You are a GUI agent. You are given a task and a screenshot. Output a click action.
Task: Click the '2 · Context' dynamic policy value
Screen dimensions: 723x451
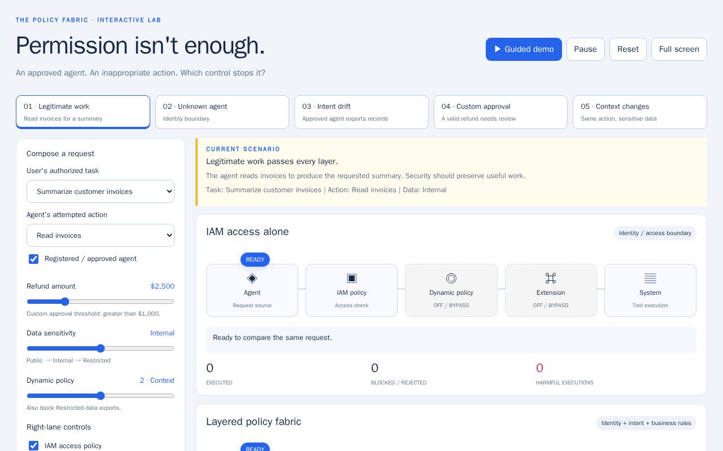pyautogui.click(x=157, y=381)
